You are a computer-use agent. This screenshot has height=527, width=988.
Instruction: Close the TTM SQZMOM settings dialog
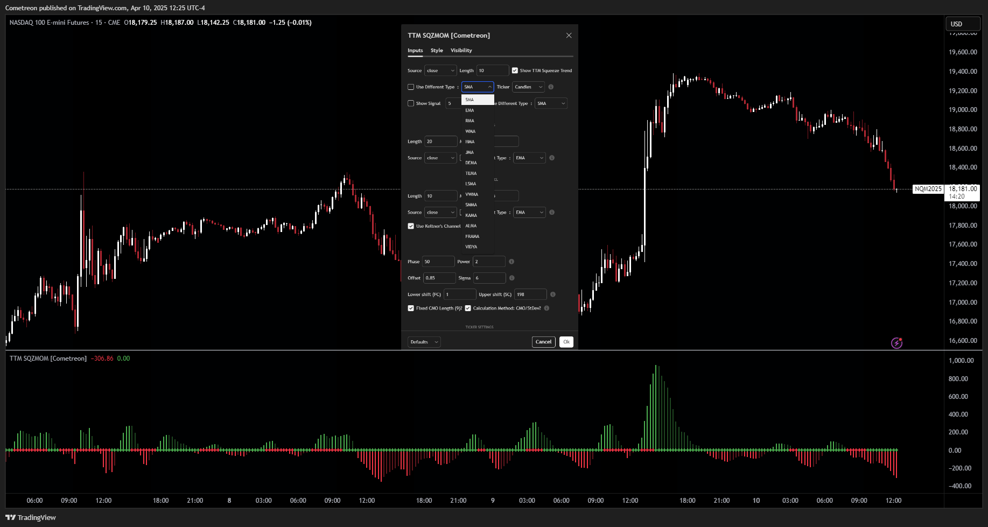(569, 36)
